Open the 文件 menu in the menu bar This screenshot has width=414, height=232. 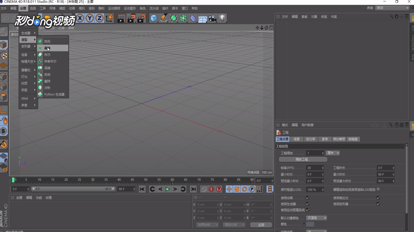(4, 8)
